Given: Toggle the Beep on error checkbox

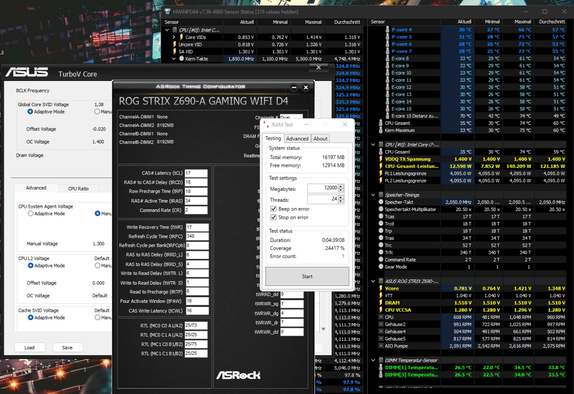Looking at the screenshot, I should [x=273, y=209].
